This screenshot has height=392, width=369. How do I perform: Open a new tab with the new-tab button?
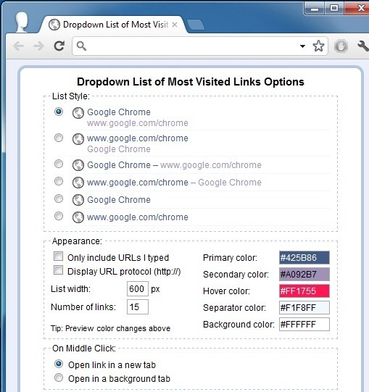click(196, 25)
